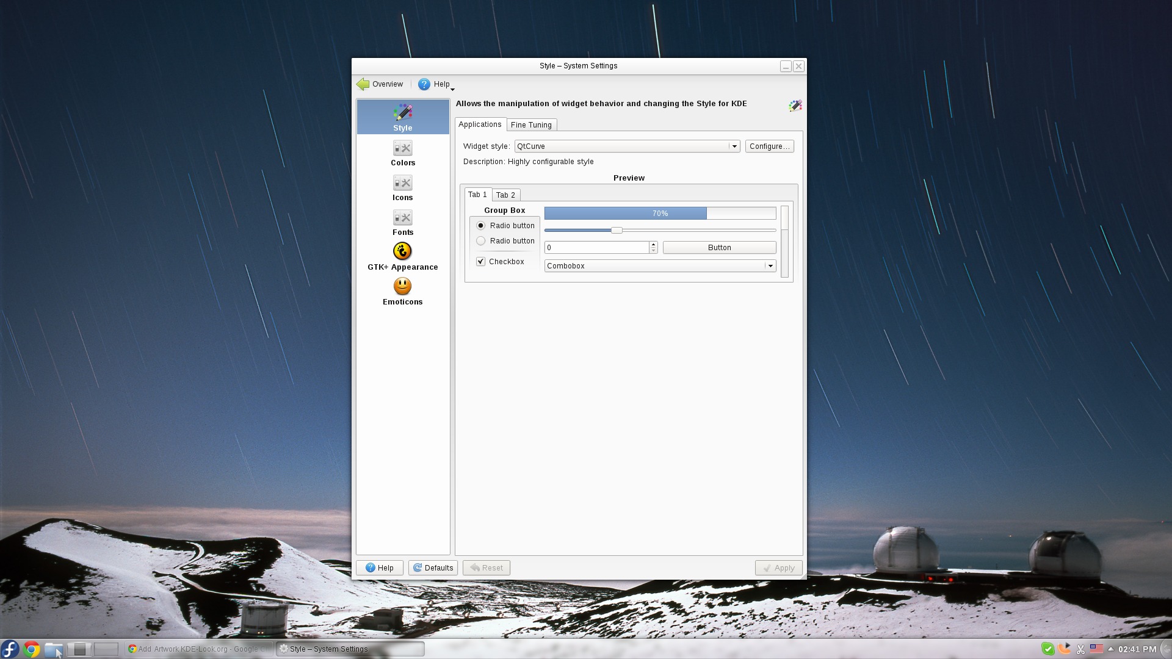Click the 70% progress bar
Image resolution: width=1172 pixels, height=659 pixels.
pyautogui.click(x=660, y=213)
